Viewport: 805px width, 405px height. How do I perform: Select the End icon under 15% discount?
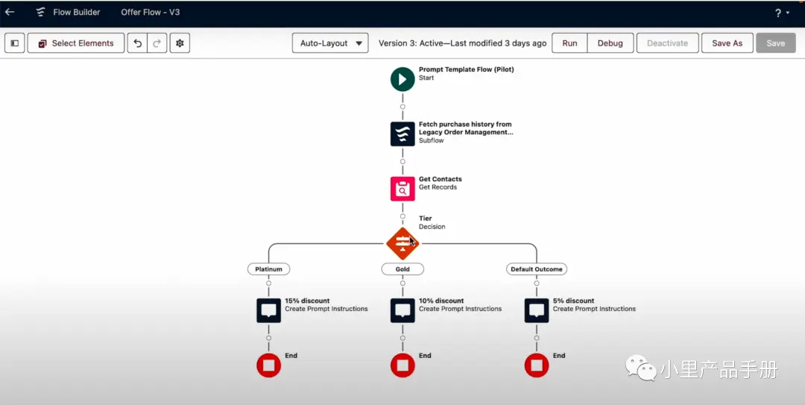(x=268, y=365)
